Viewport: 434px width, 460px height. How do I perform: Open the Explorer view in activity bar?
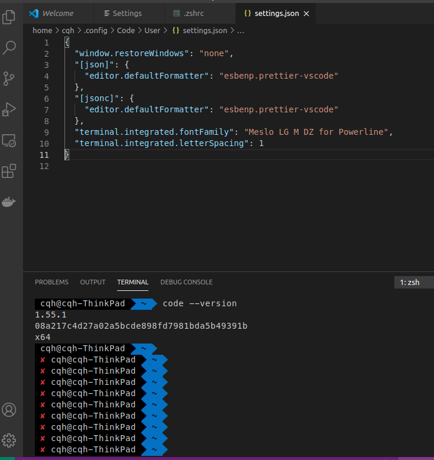(x=9, y=17)
